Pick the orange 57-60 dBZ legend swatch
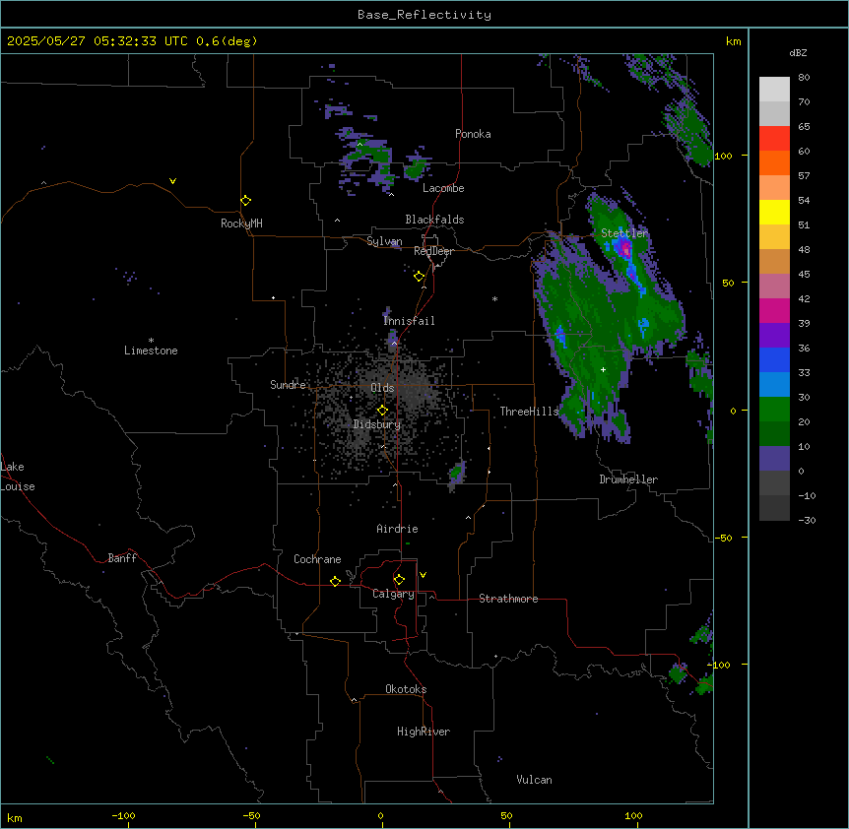 point(774,162)
